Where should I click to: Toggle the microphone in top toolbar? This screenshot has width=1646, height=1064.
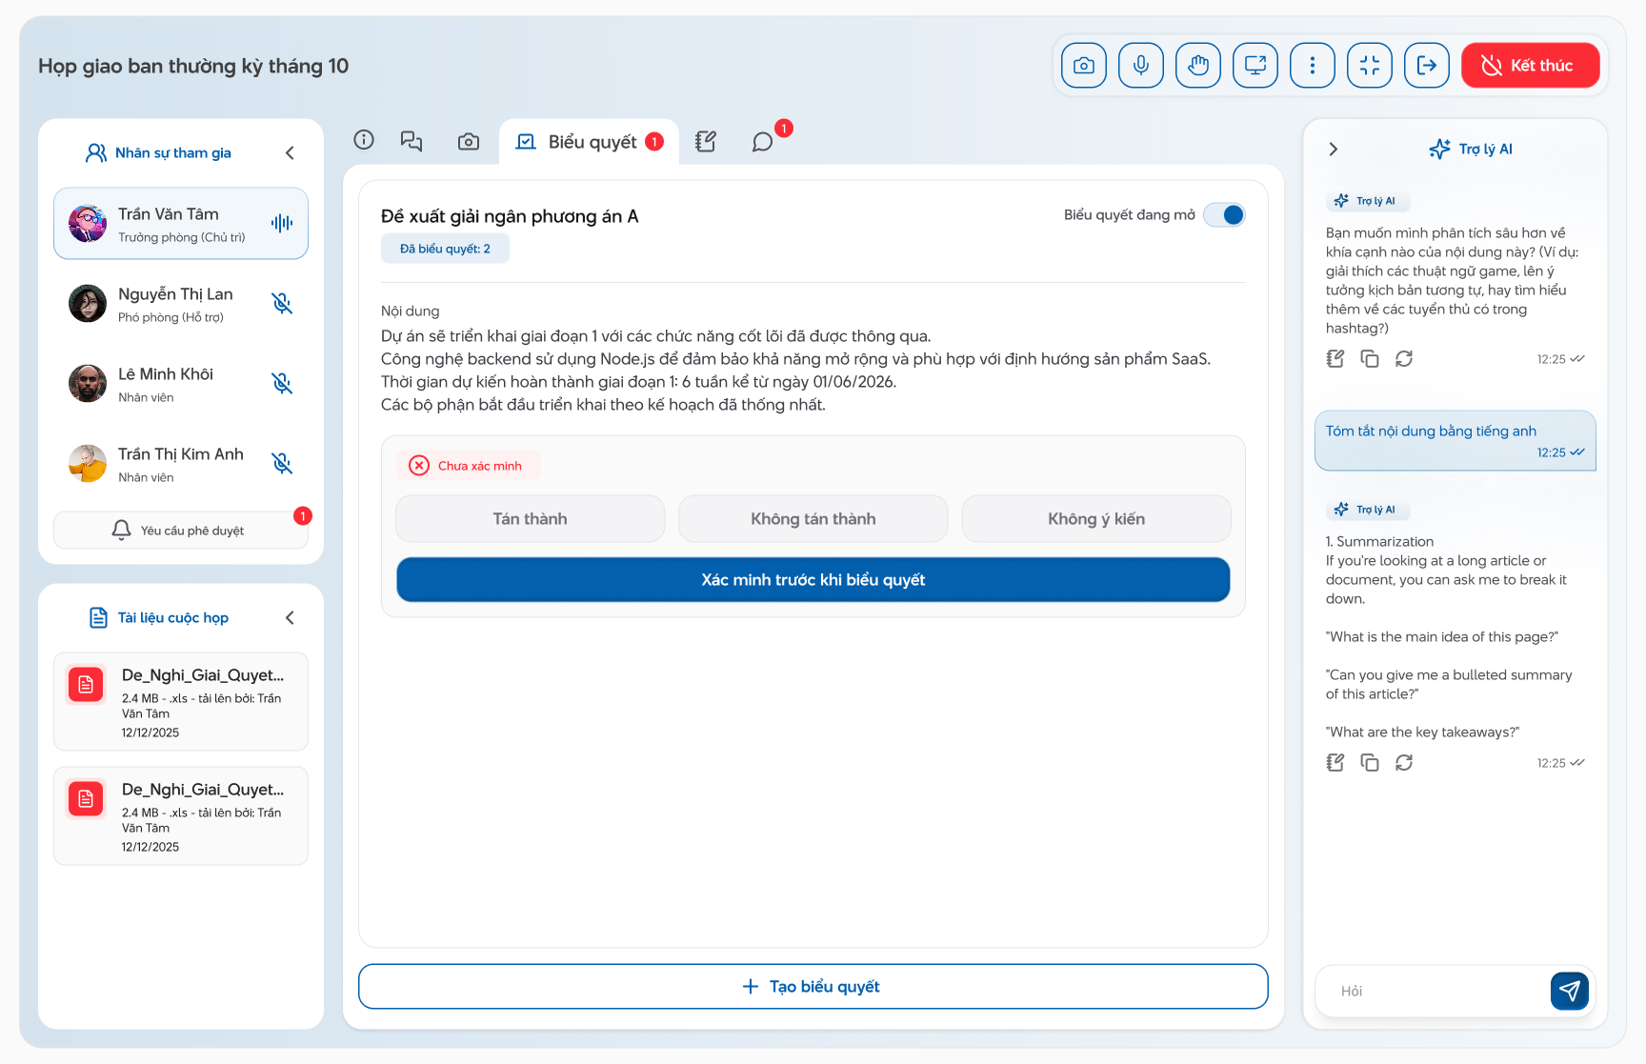[1140, 66]
